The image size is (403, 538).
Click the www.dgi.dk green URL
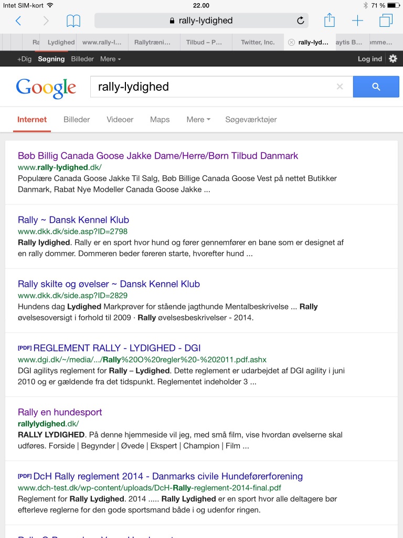point(142,360)
